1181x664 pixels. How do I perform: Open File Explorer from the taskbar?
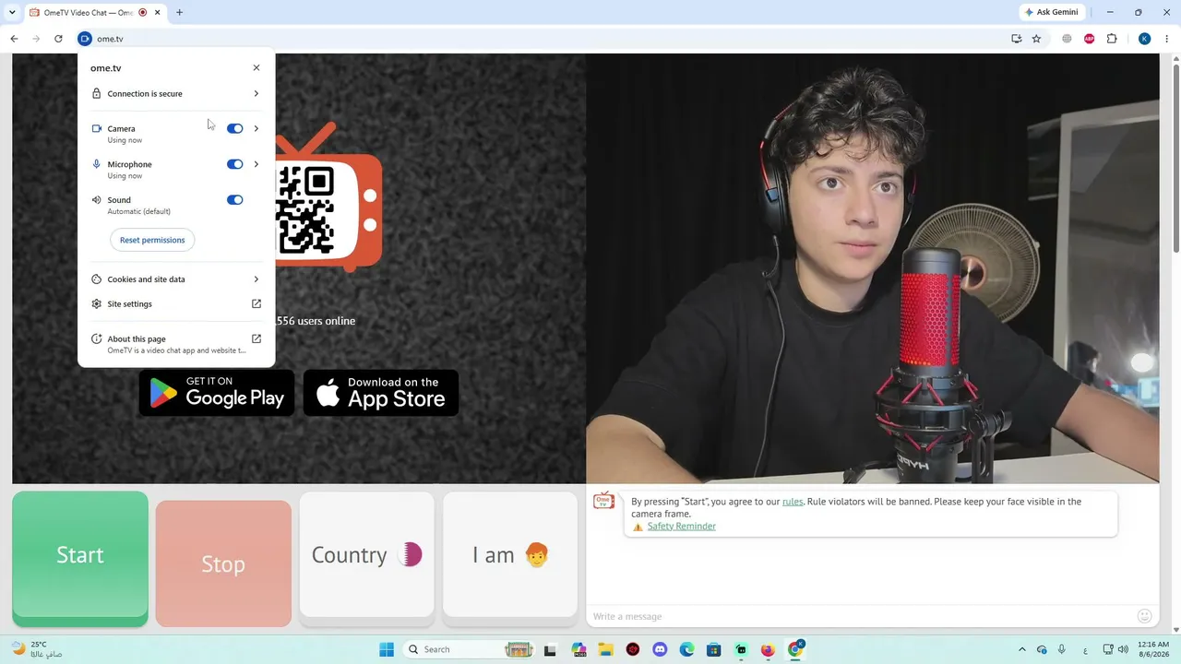[x=605, y=649]
